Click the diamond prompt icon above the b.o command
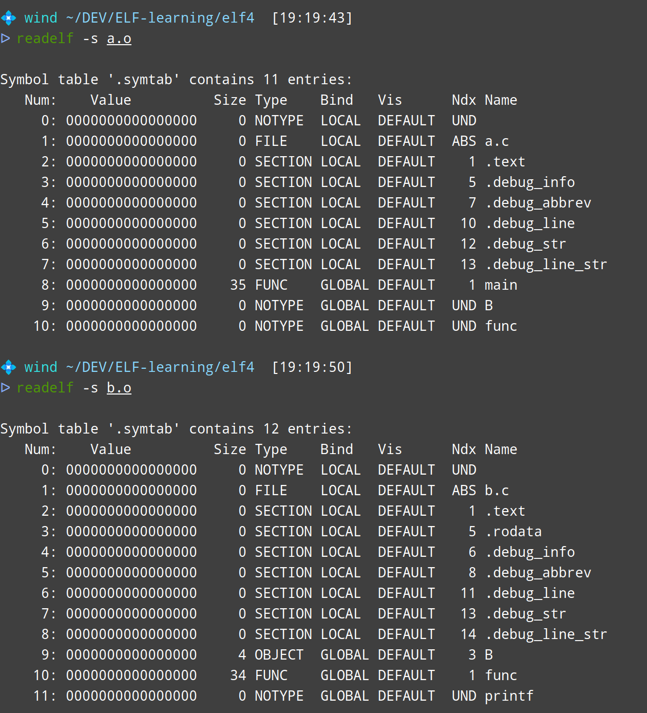 pyautogui.click(x=9, y=367)
